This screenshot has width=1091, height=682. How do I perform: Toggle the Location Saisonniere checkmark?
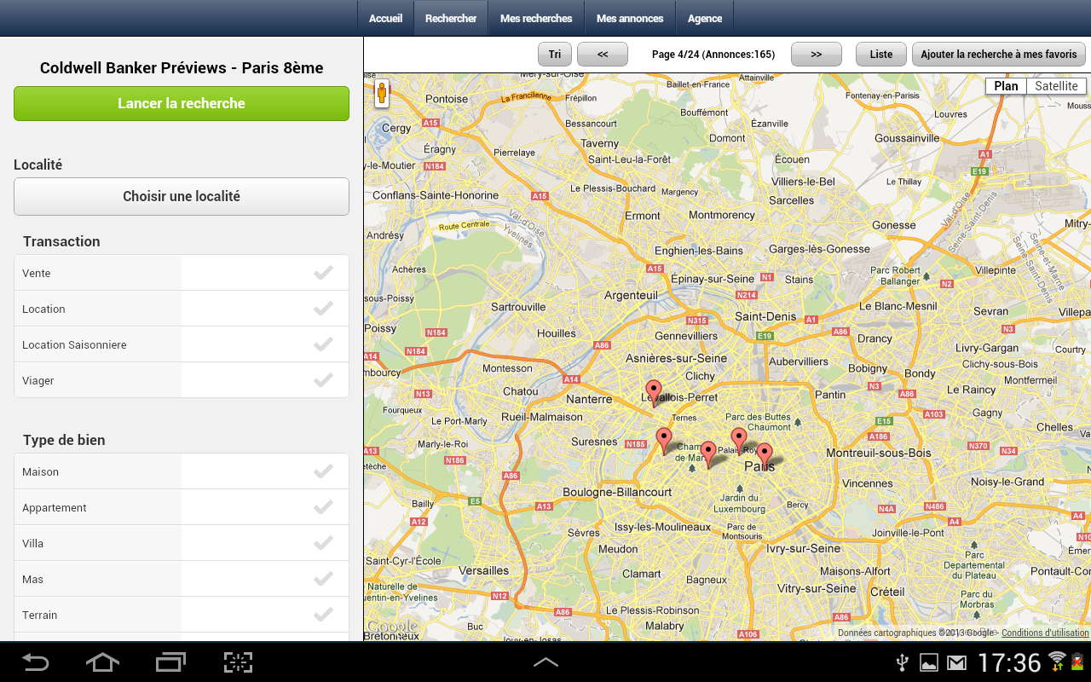[323, 344]
